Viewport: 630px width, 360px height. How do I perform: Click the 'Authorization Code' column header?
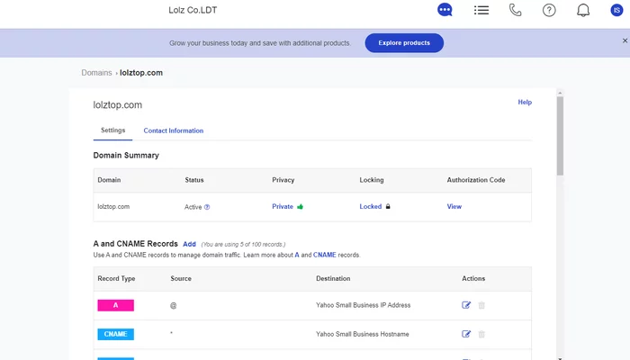[x=476, y=180]
